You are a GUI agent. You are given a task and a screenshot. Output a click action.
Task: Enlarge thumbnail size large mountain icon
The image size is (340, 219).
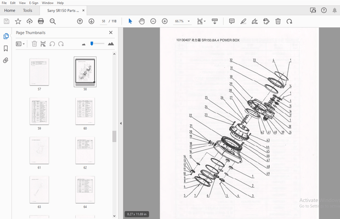(111, 44)
